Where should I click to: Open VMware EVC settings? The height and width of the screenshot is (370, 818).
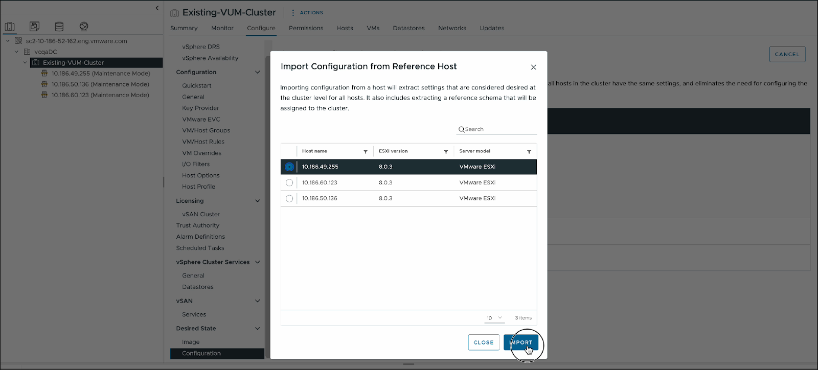[201, 120]
